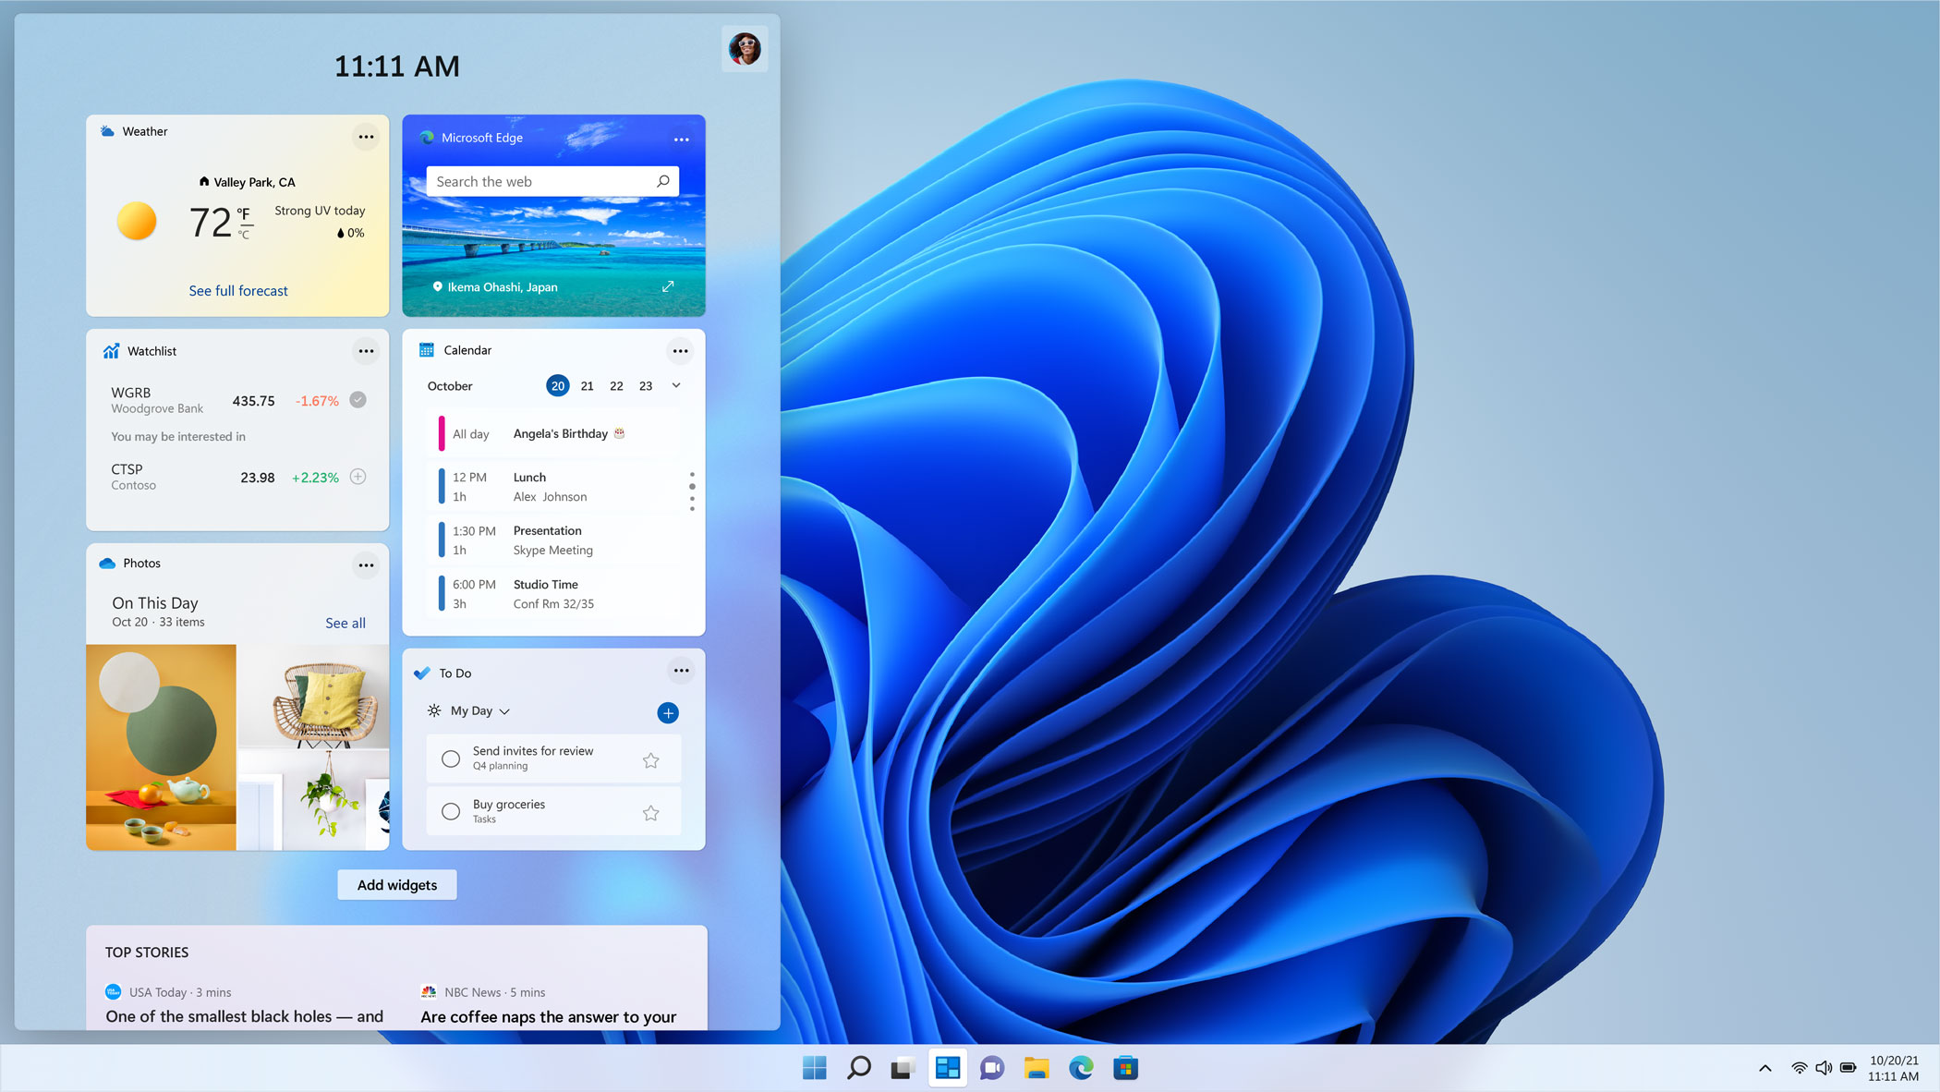Open the Weather widget full forecast
The image size is (1940, 1092).
pyautogui.click(x=237, y=290)
